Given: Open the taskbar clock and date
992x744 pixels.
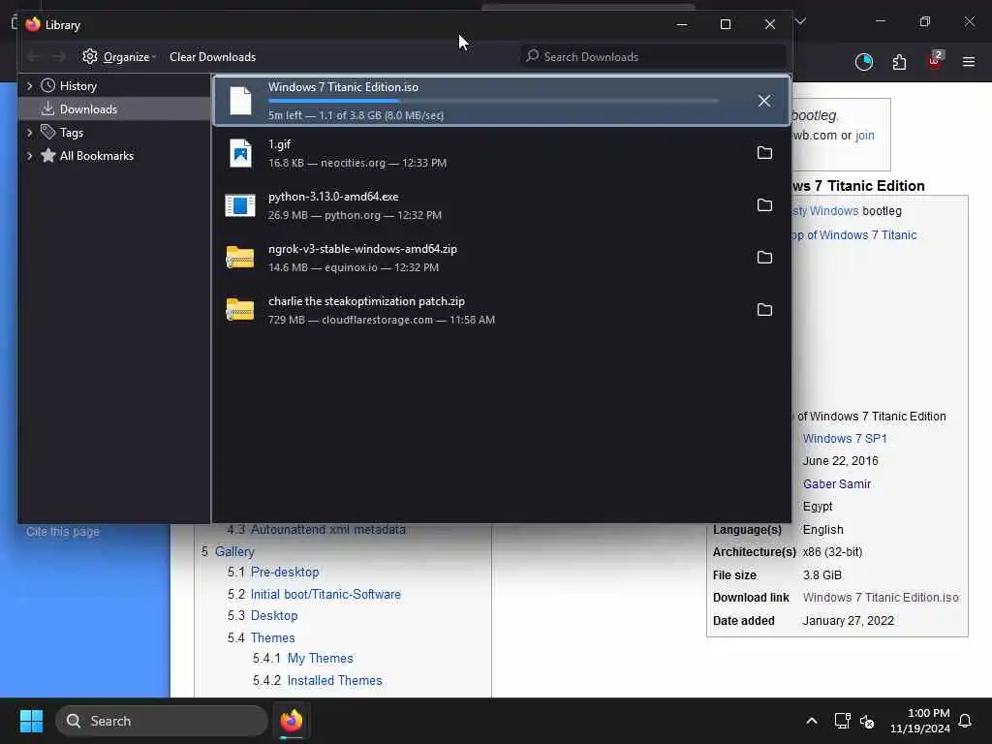Looking at the screenshot, I should (920, 721).
